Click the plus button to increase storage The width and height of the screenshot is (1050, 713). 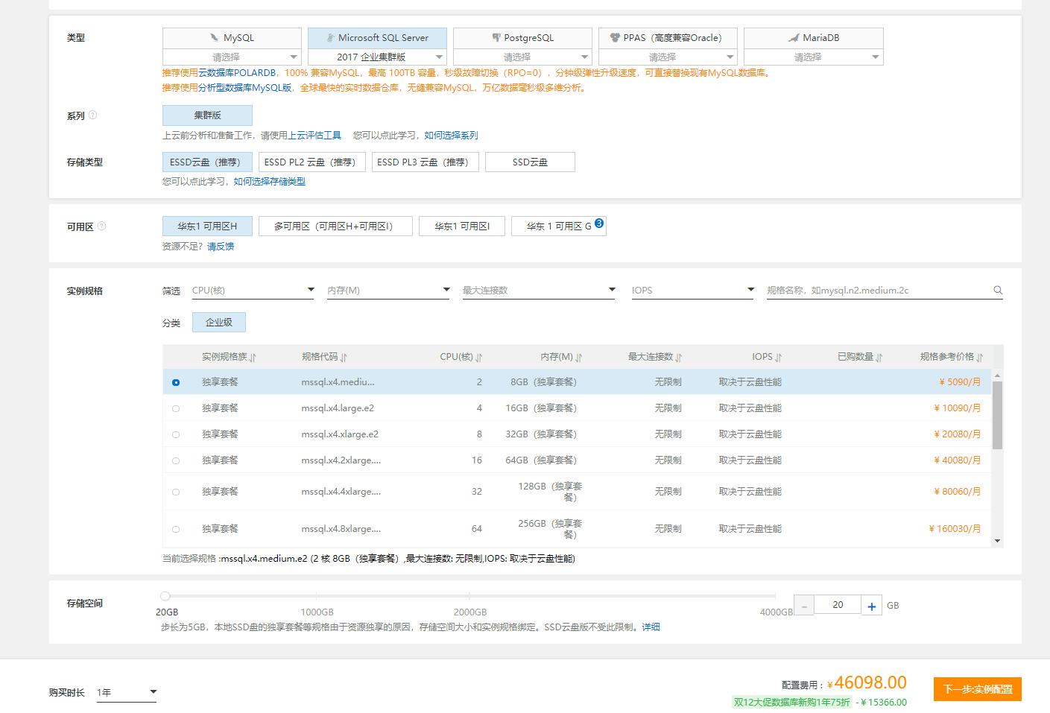point(872,606)
